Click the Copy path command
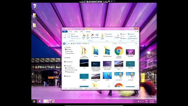Screen dimensions: 188x106 (x=75, y=36)
